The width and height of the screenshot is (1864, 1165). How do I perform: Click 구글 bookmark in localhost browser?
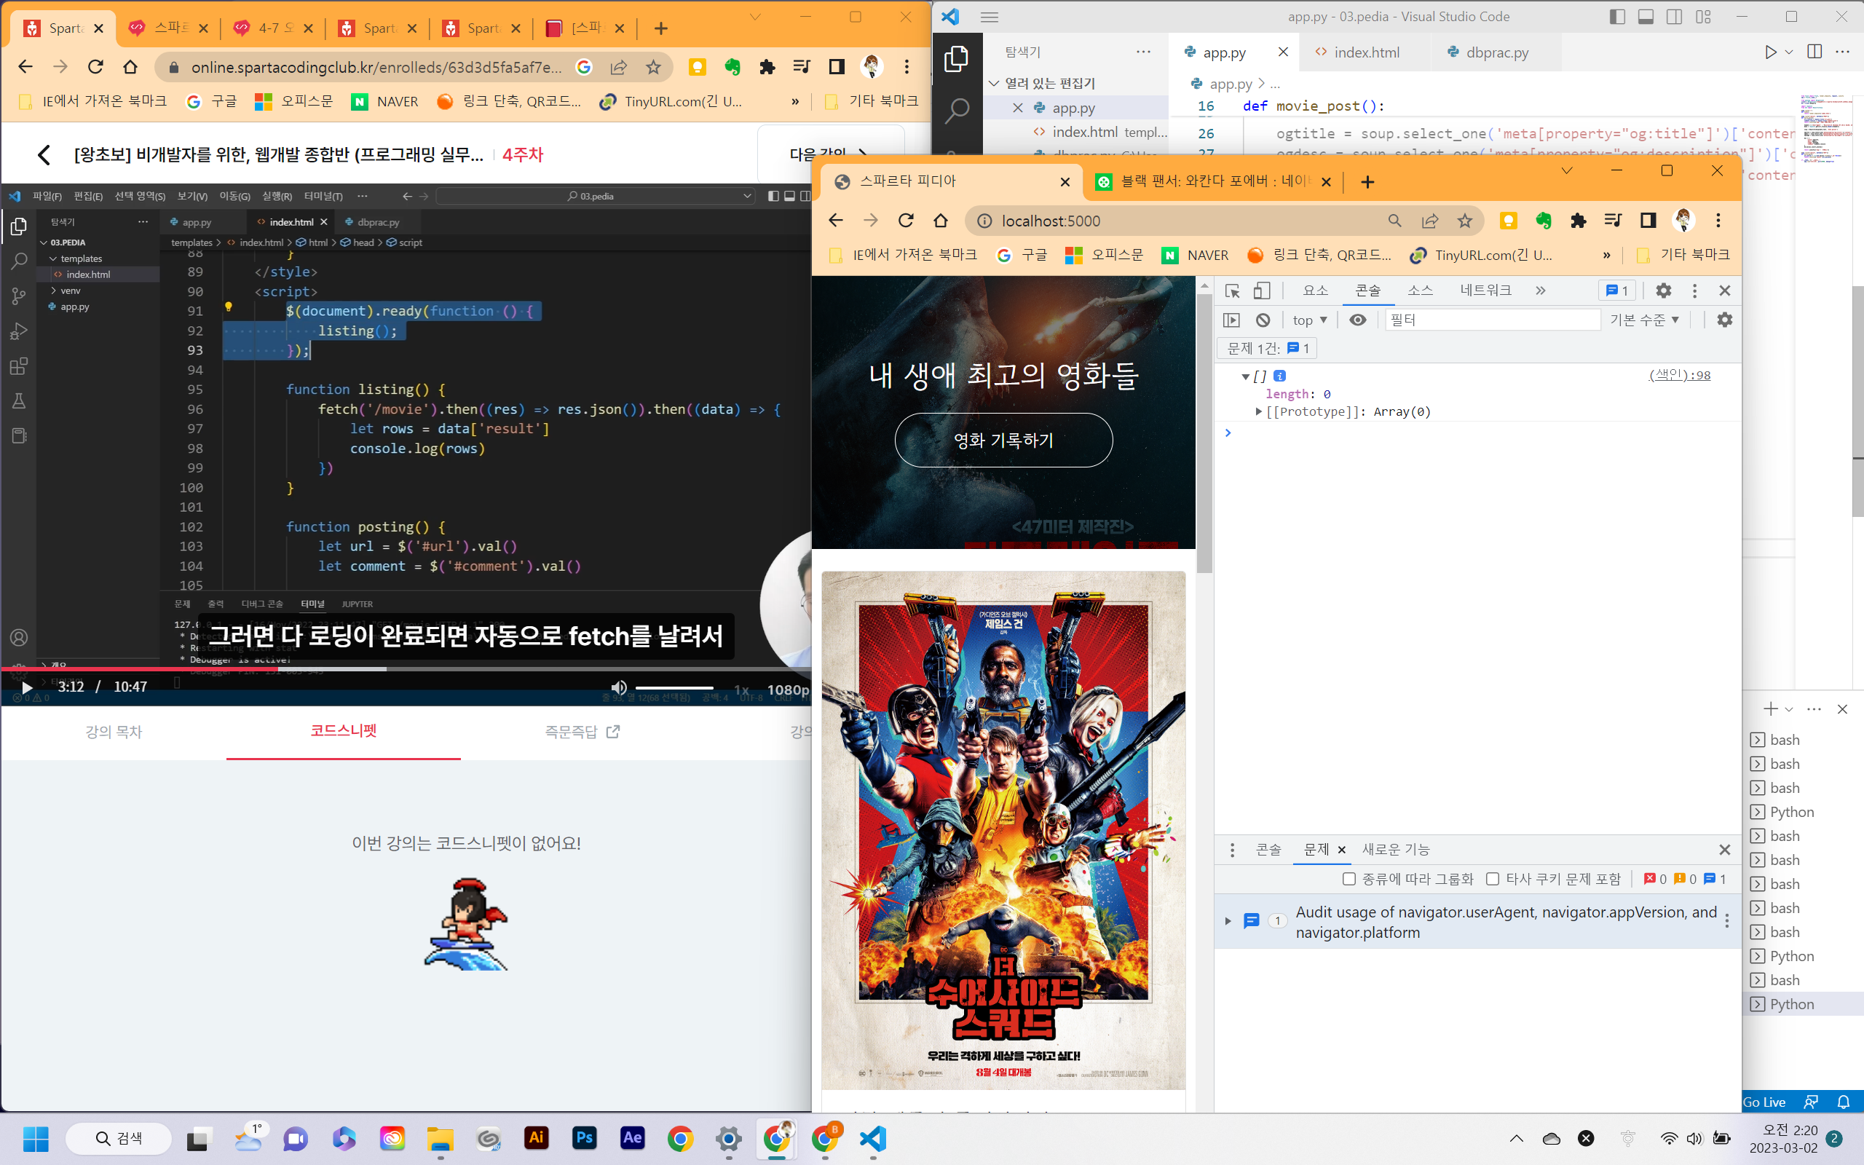tap(1022, 255)
